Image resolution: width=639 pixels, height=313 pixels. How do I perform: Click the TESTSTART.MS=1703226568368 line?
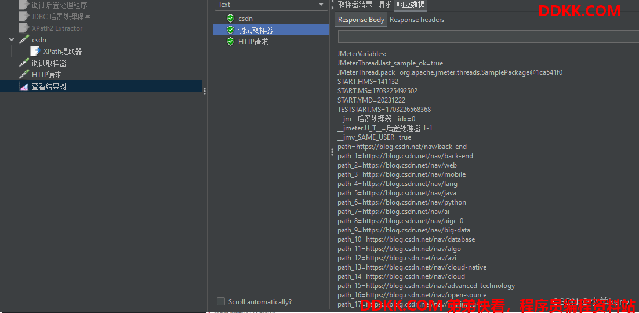click(x=384, y=110)
